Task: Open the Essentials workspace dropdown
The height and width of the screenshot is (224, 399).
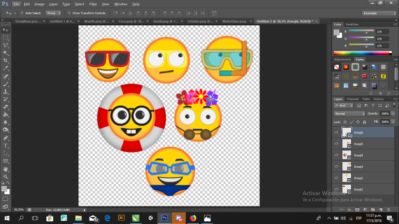Action: [379, 13]
